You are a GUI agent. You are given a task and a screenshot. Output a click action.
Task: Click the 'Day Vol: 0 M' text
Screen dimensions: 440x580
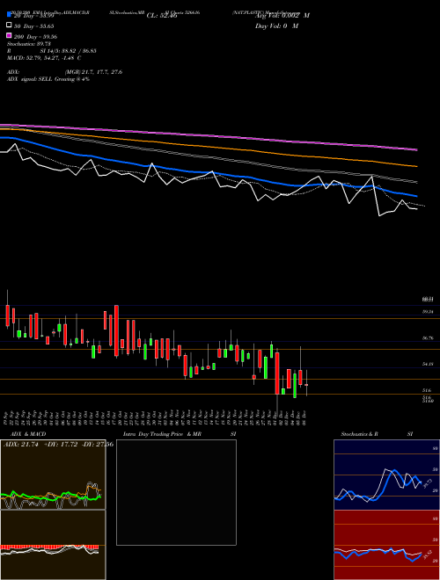tap(276, 26)
